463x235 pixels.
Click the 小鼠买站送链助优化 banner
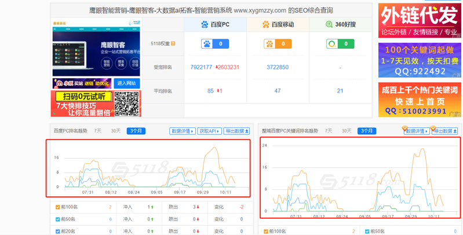(x=82, y=83)
